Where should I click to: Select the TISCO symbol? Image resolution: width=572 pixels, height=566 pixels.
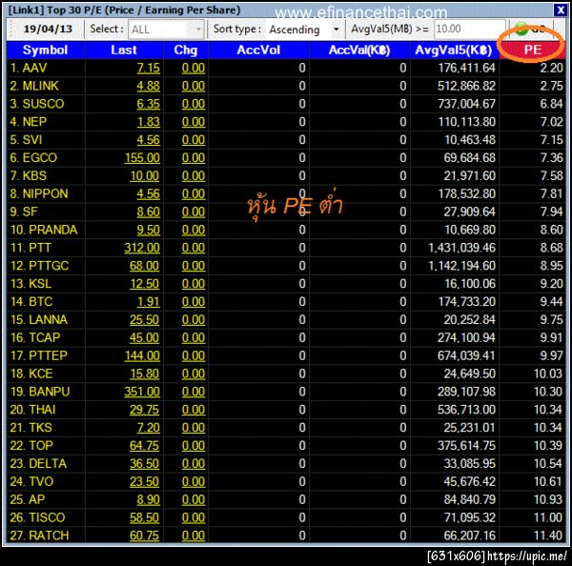tap(37, 517)
